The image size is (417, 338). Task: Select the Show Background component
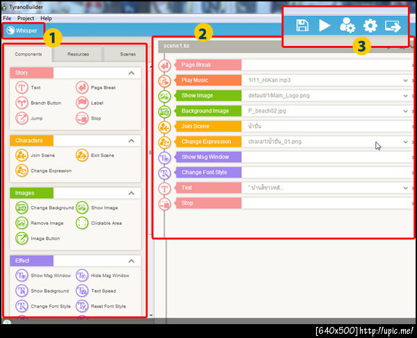[x=42, y=291]
